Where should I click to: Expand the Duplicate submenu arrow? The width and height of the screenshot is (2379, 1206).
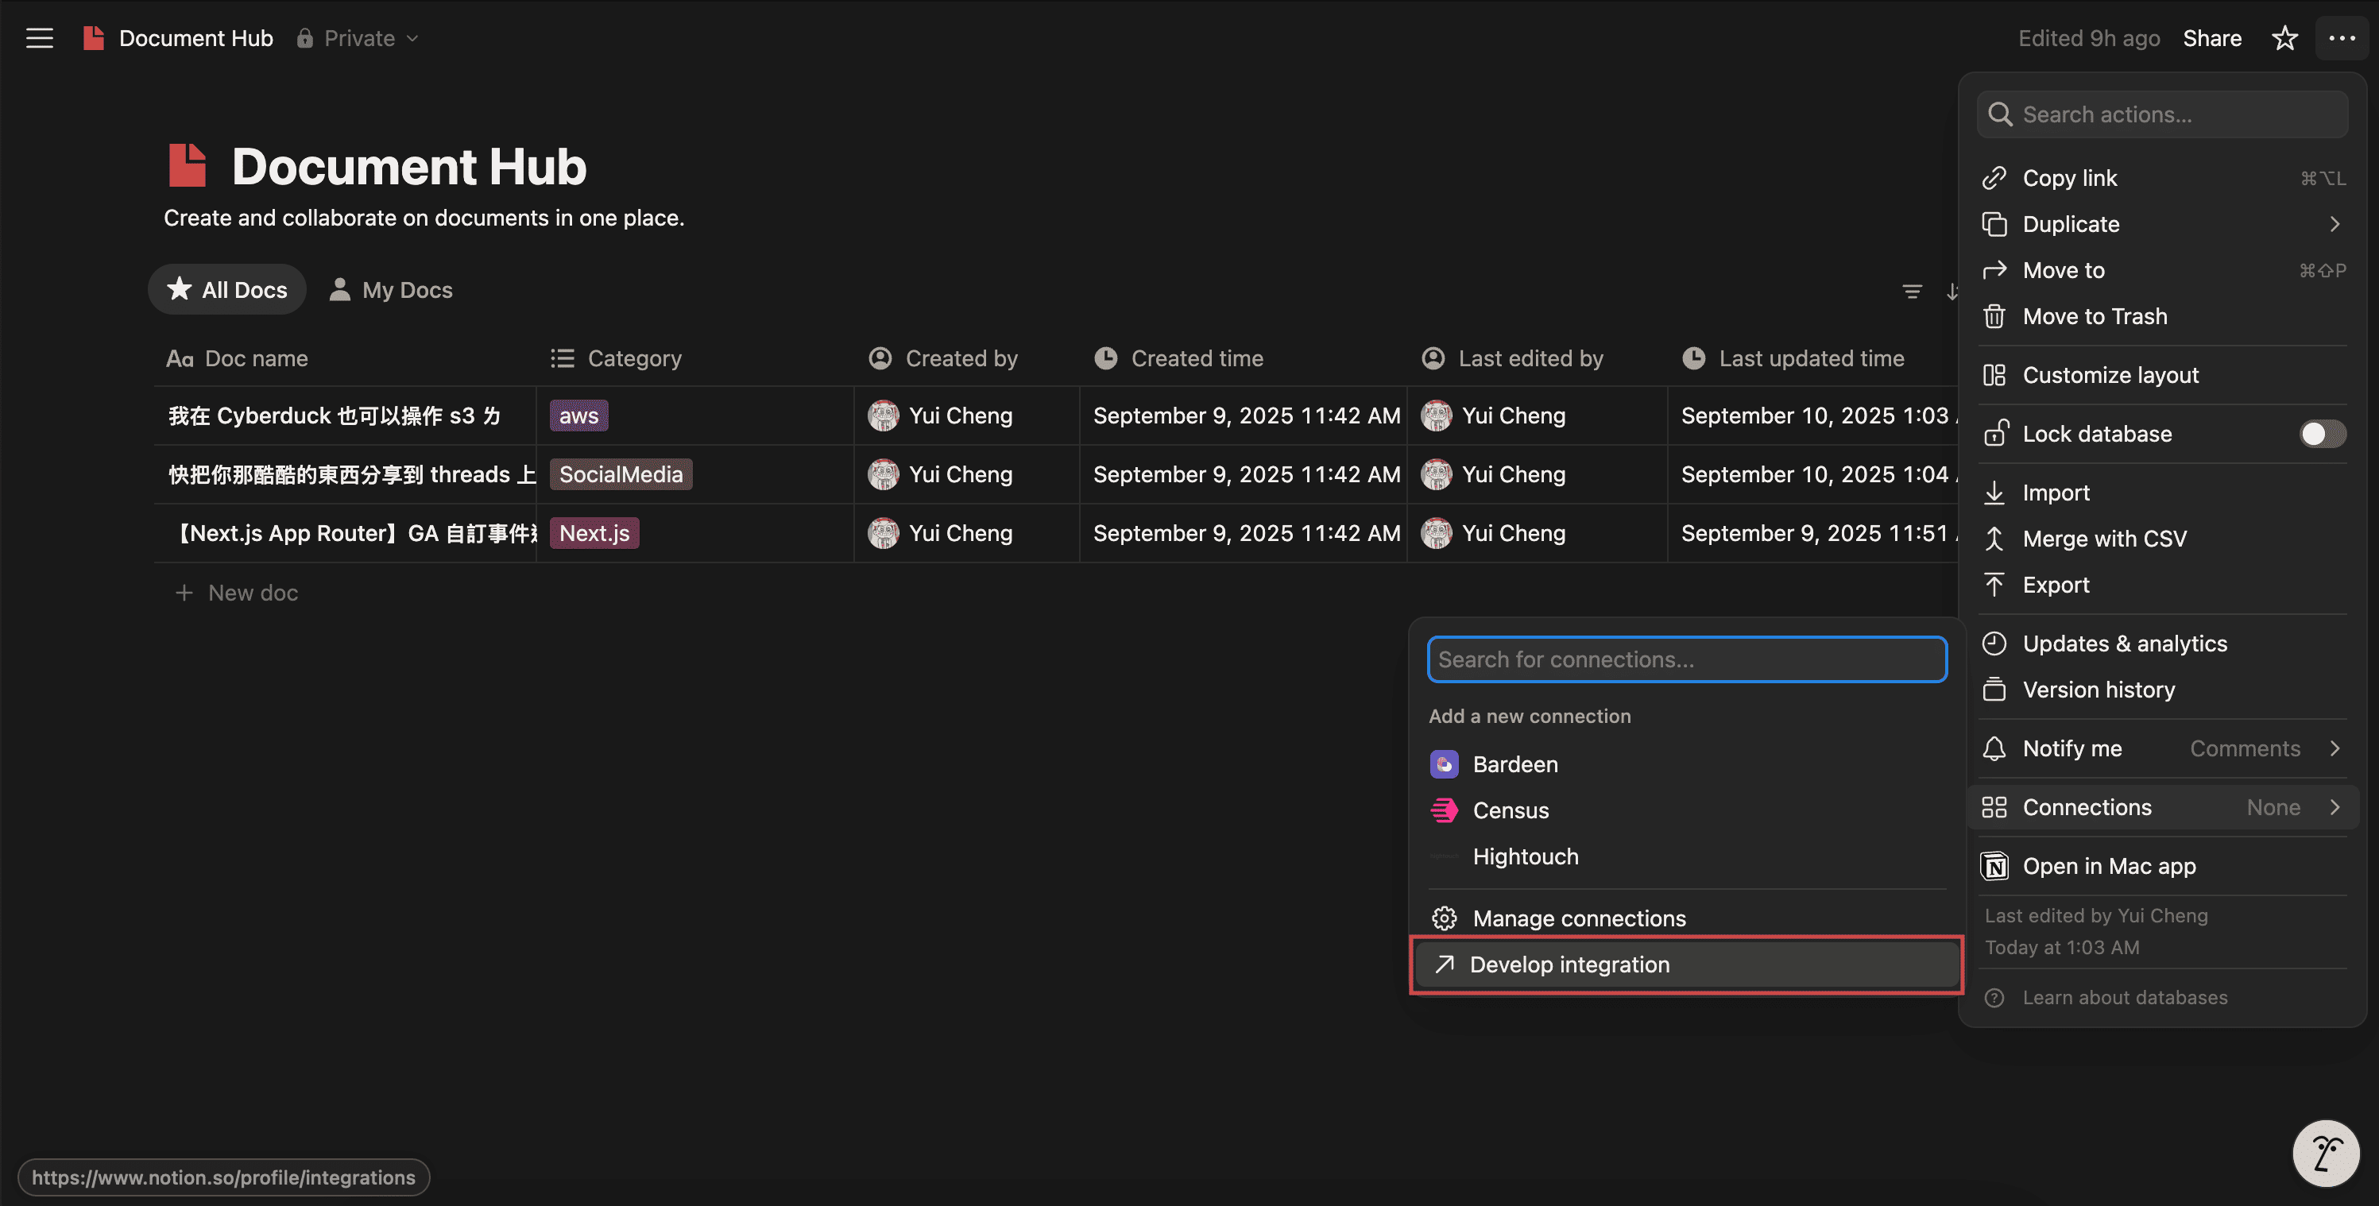pos(2334,224)
